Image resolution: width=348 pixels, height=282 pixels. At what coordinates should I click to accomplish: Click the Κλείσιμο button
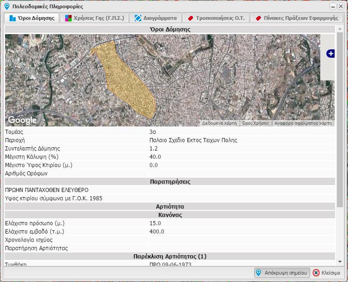pyautogui.click(x=326, y=273)
